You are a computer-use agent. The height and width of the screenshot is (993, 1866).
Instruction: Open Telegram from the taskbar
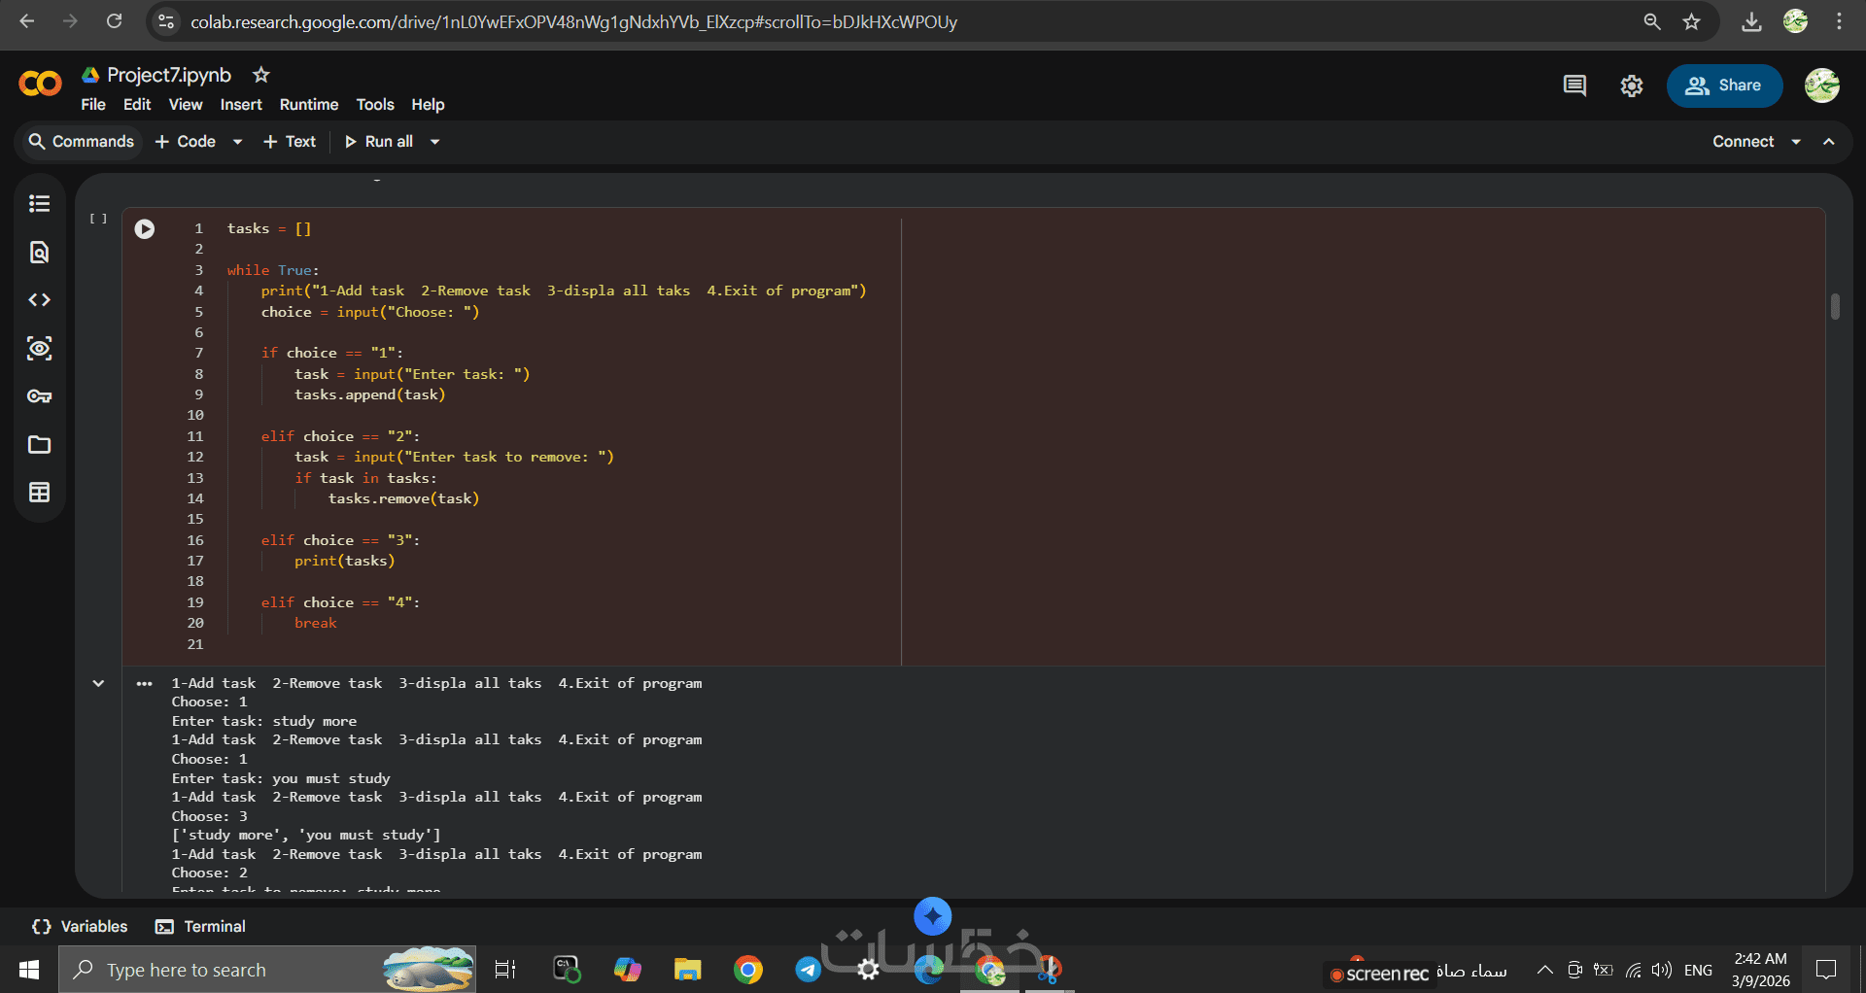(809, 970)
